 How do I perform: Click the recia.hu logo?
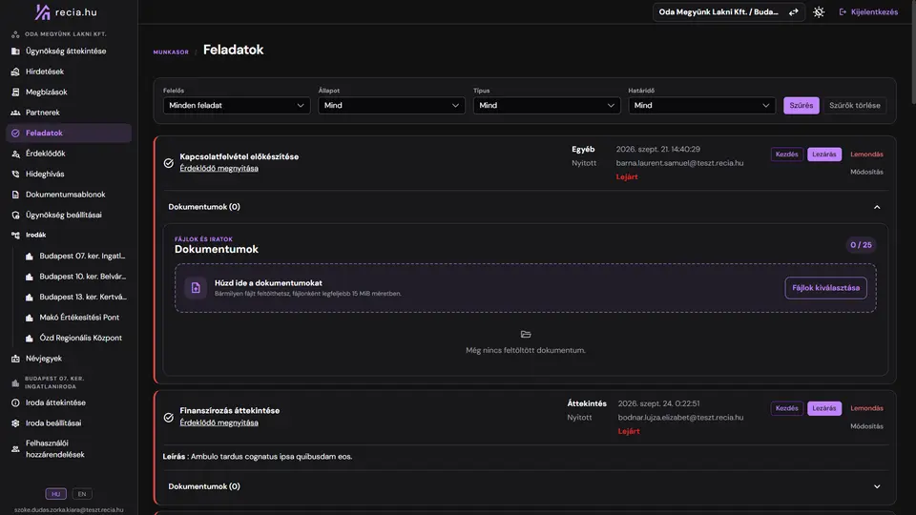(x=66, y=11)
